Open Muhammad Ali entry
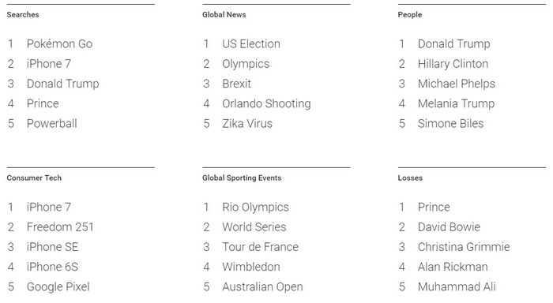The image size is (553, 303). (457, 286)
